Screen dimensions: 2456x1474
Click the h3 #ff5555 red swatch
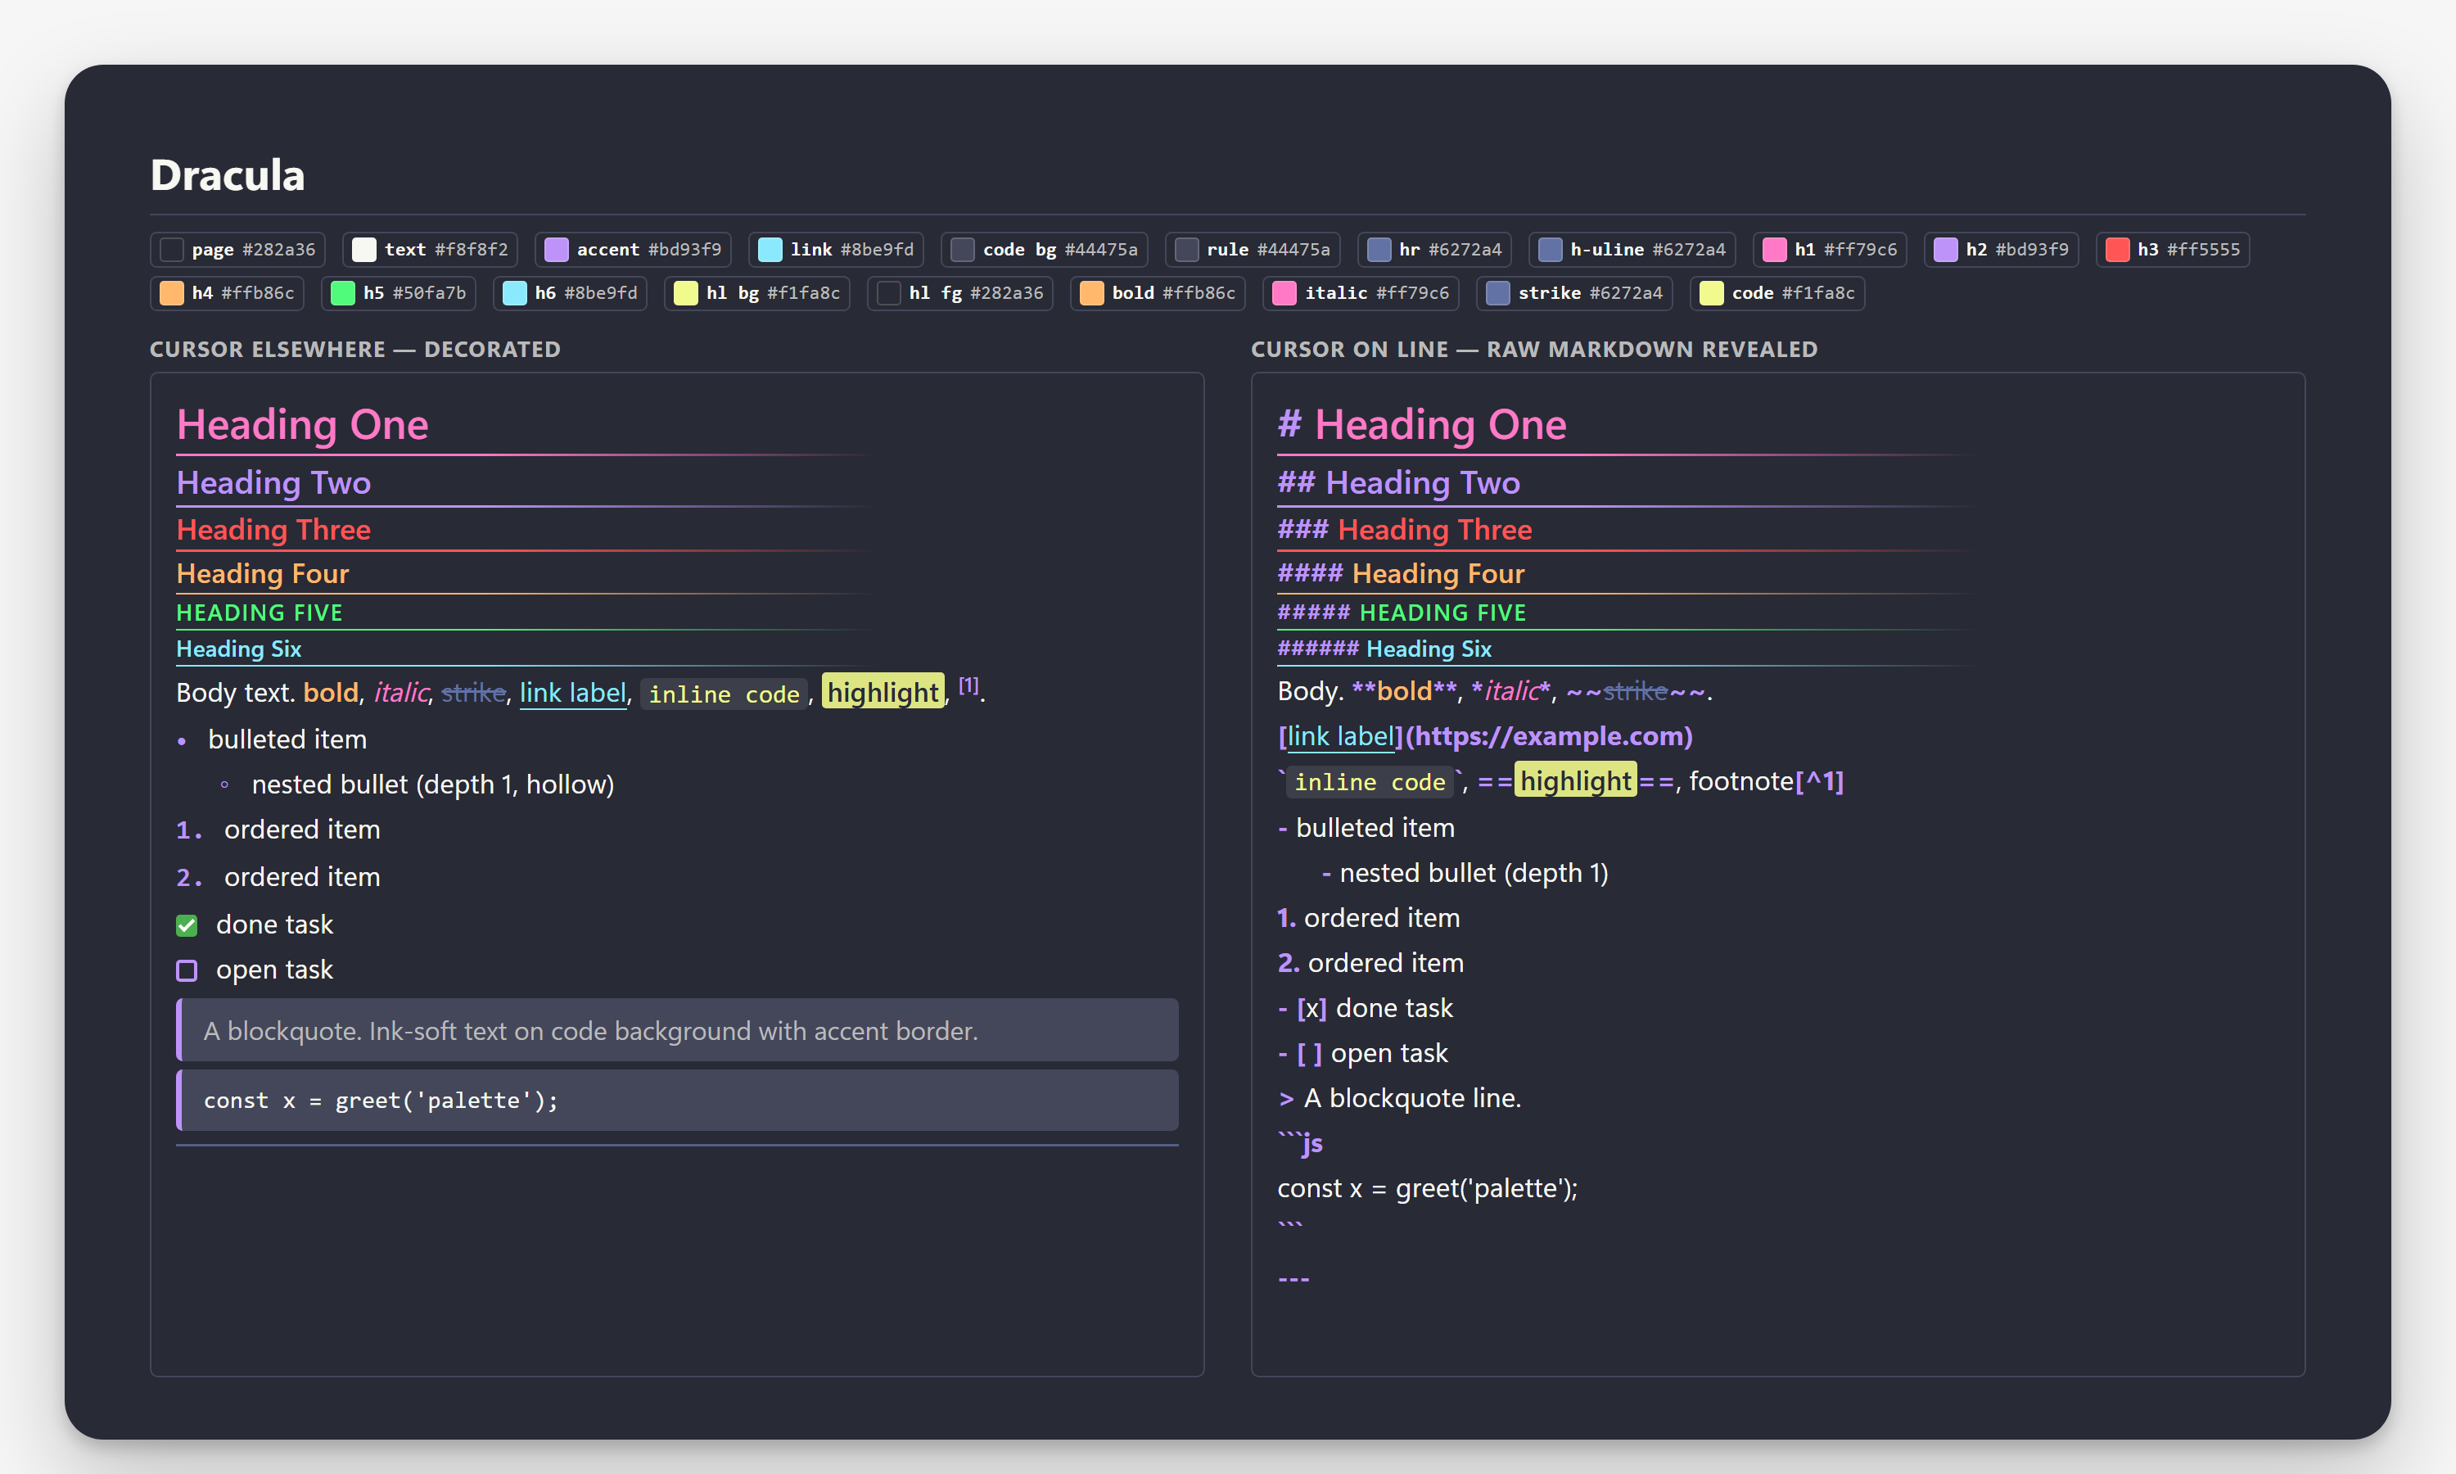tap(2172, 249)
